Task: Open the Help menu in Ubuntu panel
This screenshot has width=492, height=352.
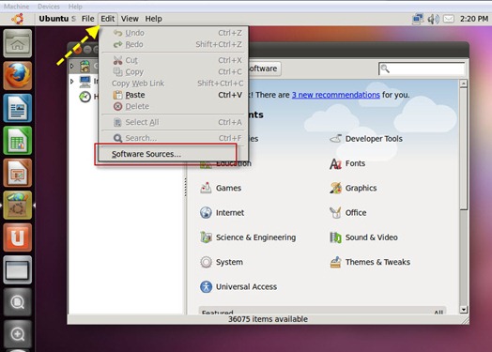Action: (x=153, y=19)
